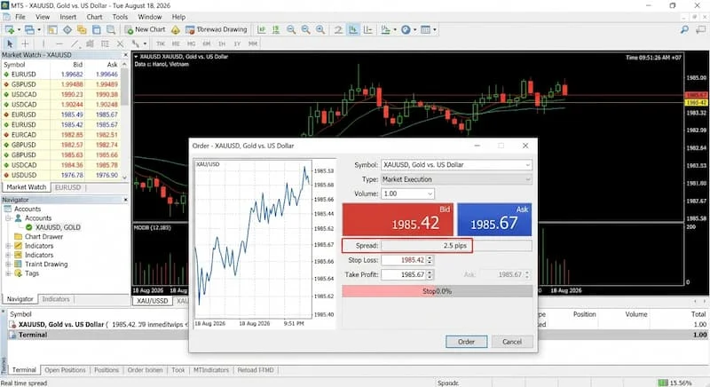Toggle the Market Watch panel toolbar icon
This screenshot has height=387, width=710.
tap(52, 30)
